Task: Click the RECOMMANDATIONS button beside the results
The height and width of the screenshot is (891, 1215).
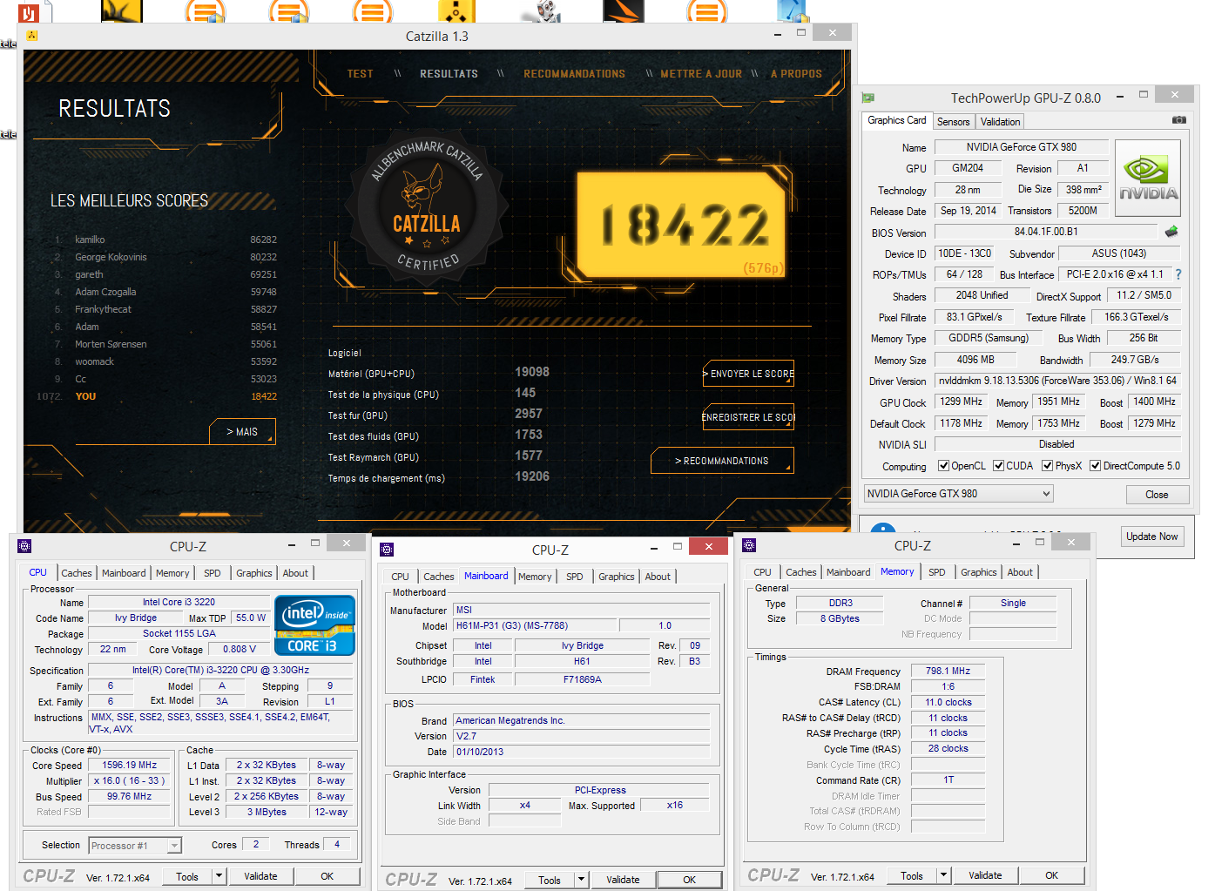Action: (x=722, y=461)
